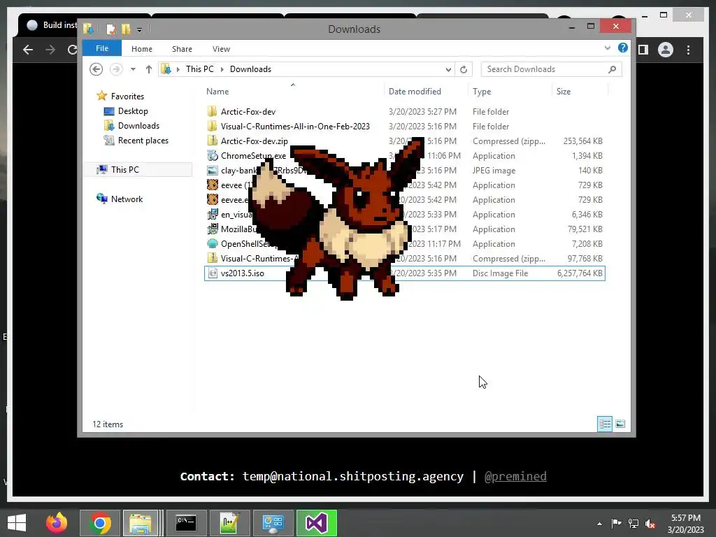
Task: Select Favorites in navigation pane
Action: pyautogui.click(x=127, y=96)
